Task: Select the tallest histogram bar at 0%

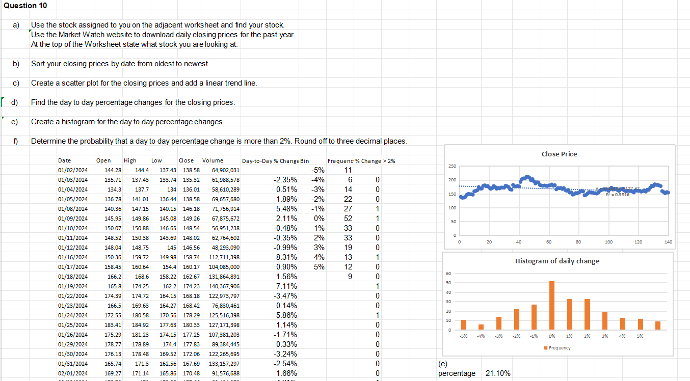Action: 551,306
